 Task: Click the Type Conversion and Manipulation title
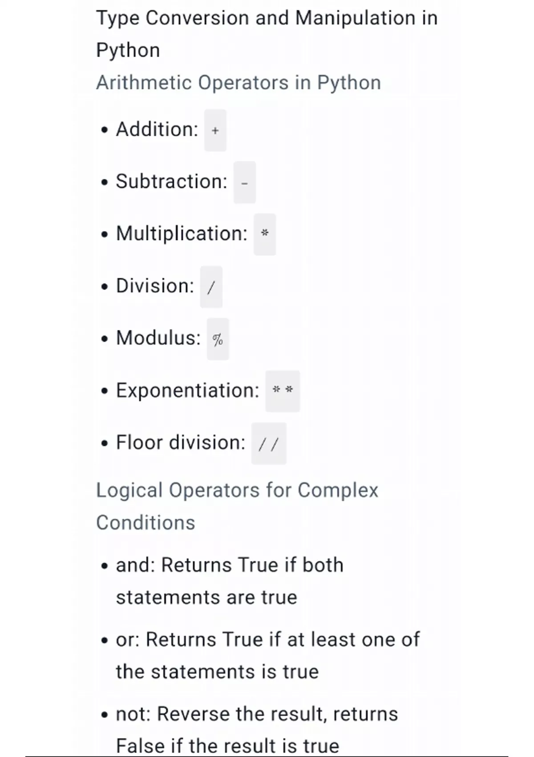(267, 34)
